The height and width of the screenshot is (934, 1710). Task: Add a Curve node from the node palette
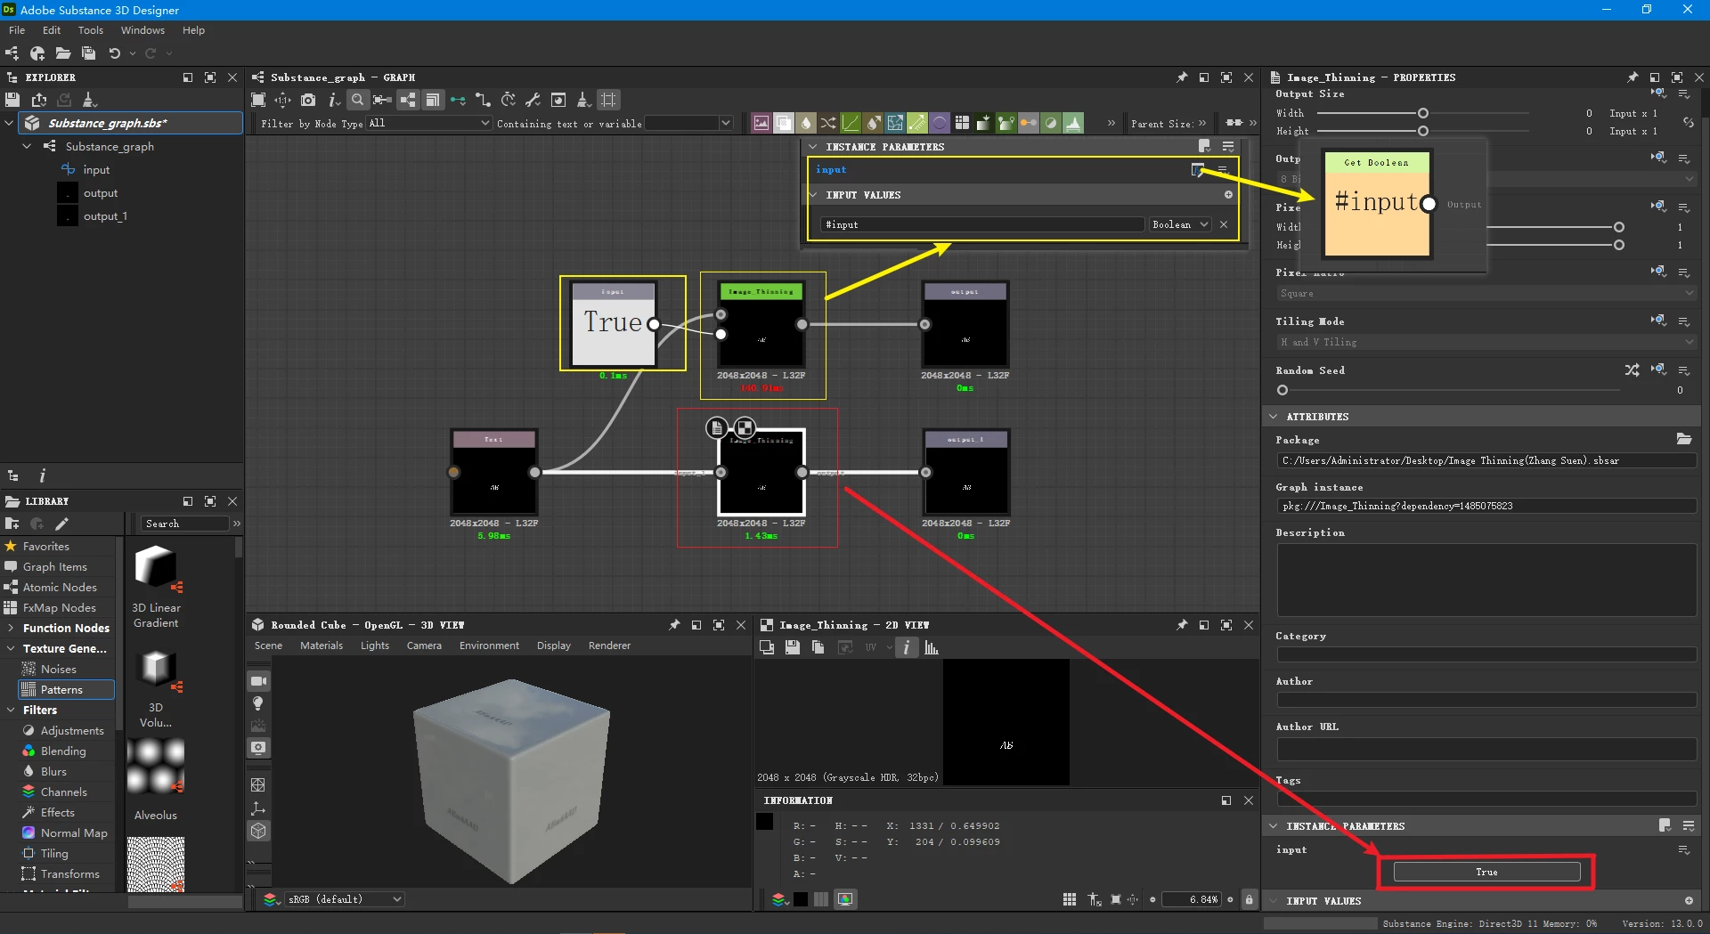pos(851,123)
